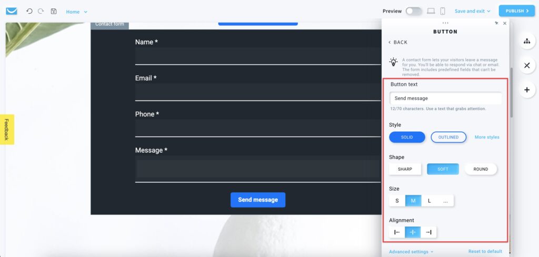The width and height of the screenshot is (539, 257).
Task: Align the button to the left
Action: click(397, 232)
